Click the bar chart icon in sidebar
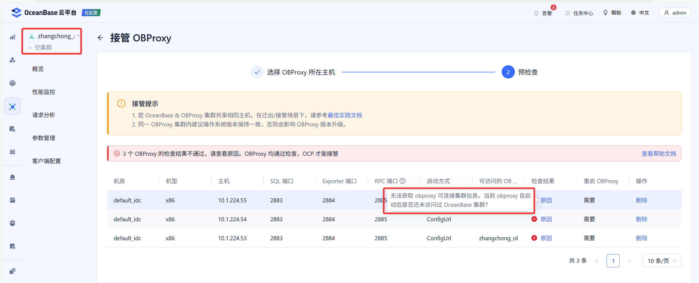This screenshot has height=283, width=699. click(x=12, y=37)
